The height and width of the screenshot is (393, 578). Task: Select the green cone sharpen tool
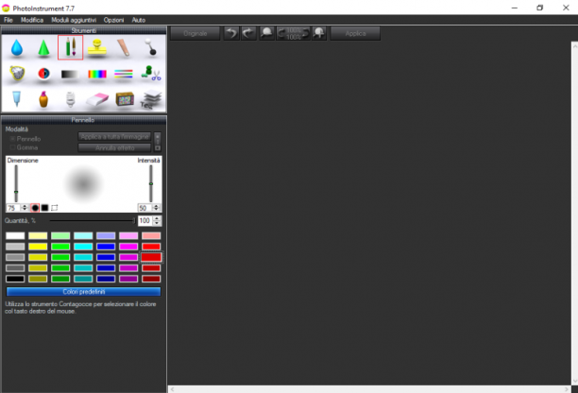click(x=43, y=47)
